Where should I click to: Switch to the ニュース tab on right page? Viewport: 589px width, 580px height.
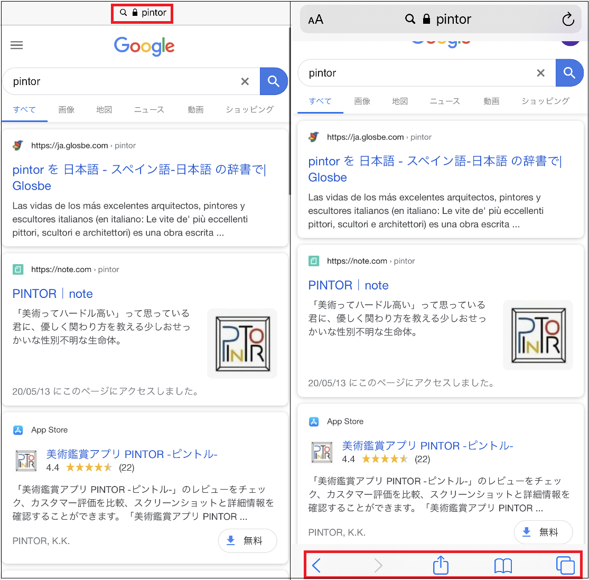[445, 101]
